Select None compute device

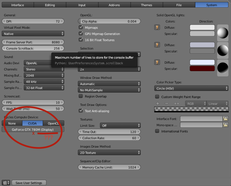(x=12, y=123)
